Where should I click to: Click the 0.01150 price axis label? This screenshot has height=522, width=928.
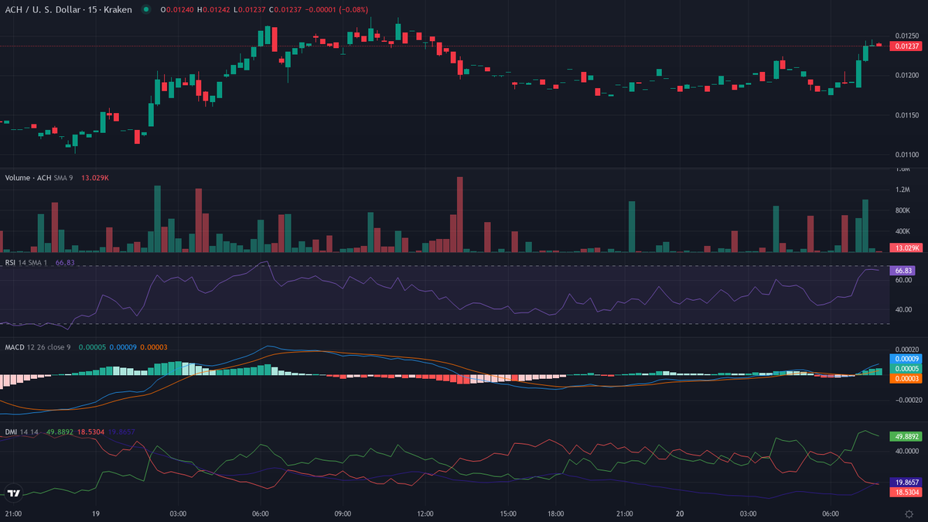click(x=906, y=115)
